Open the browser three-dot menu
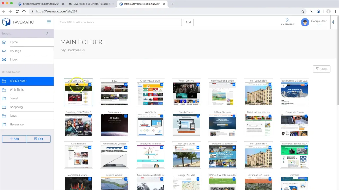339x190 pixels. (x=335, y=11)
